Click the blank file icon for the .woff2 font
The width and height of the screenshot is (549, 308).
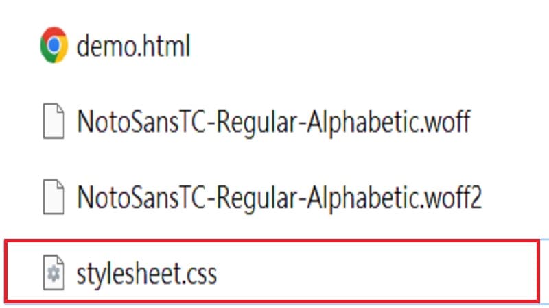click(53, 198)
